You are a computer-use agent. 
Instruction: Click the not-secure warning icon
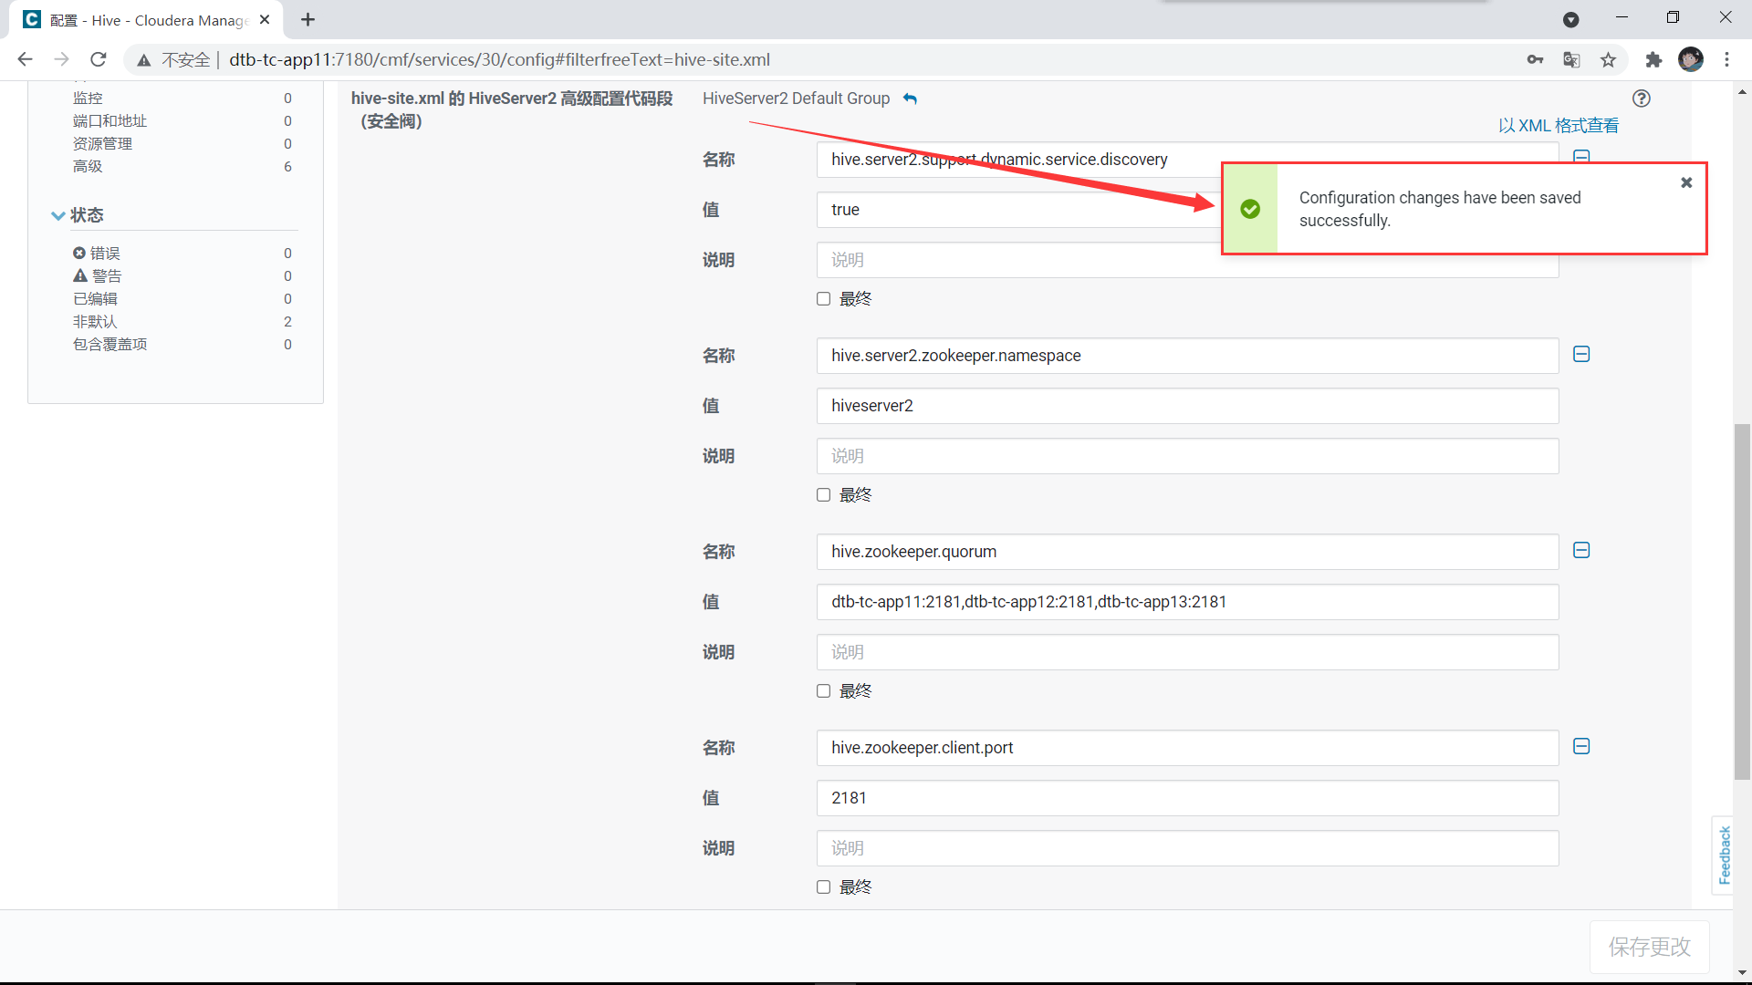click(144, 59)
